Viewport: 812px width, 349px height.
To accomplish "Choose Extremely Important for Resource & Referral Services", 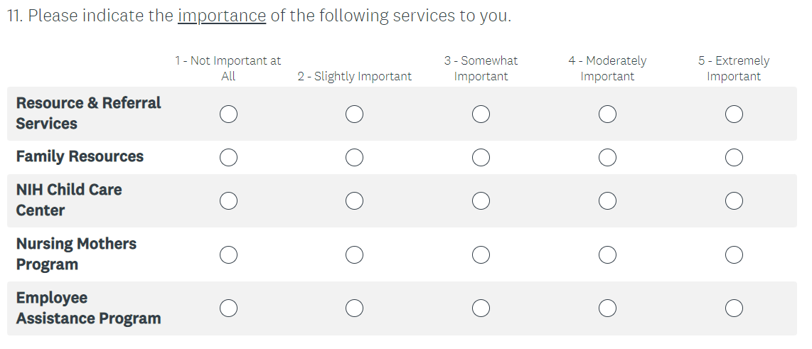I will (x=734, y=114).
